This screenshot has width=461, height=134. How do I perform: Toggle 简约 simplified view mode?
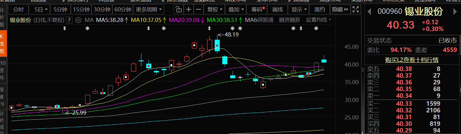coord(319,10)
